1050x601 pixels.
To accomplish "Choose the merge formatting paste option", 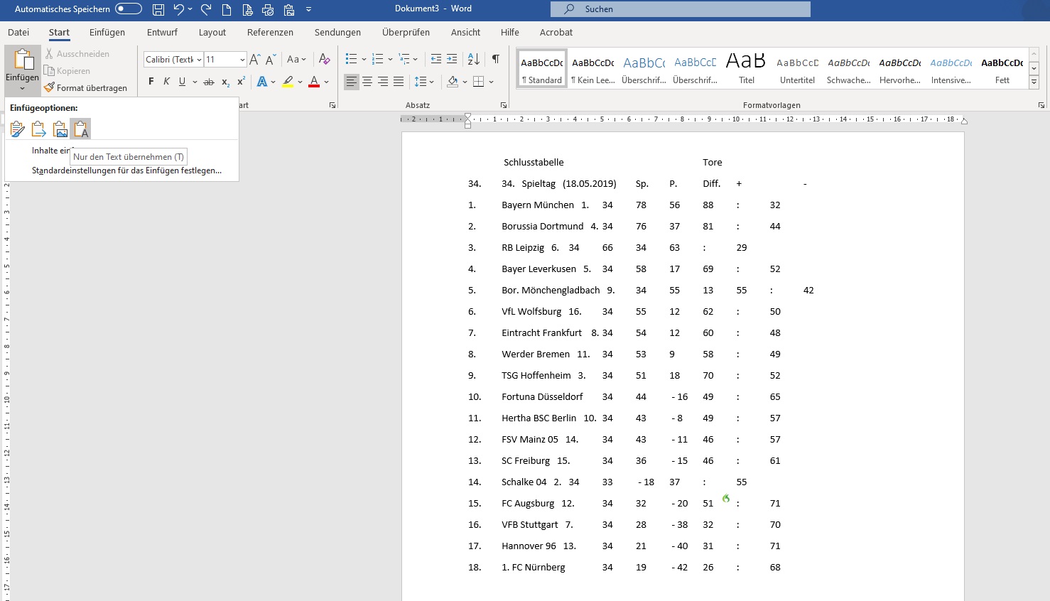I will [38, 129].
